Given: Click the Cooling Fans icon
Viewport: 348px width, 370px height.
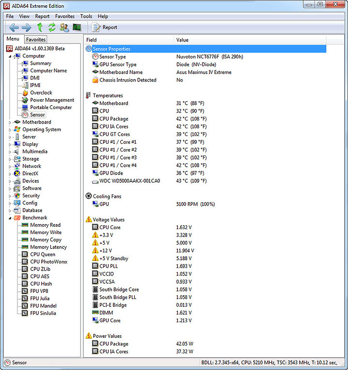Looking at the screenshot, I should point(88,196).
